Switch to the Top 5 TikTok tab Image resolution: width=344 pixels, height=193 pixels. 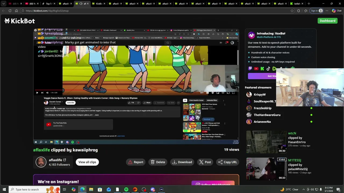[48, 3]
